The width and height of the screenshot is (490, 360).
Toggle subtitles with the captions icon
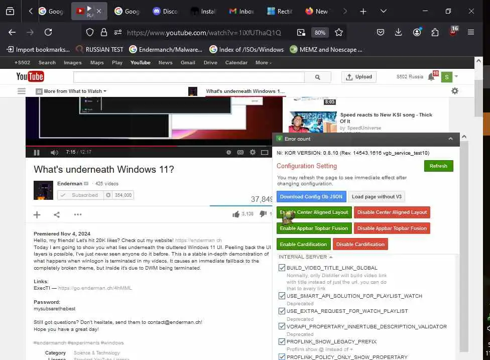pyautogui.click(x=240, y=152)
